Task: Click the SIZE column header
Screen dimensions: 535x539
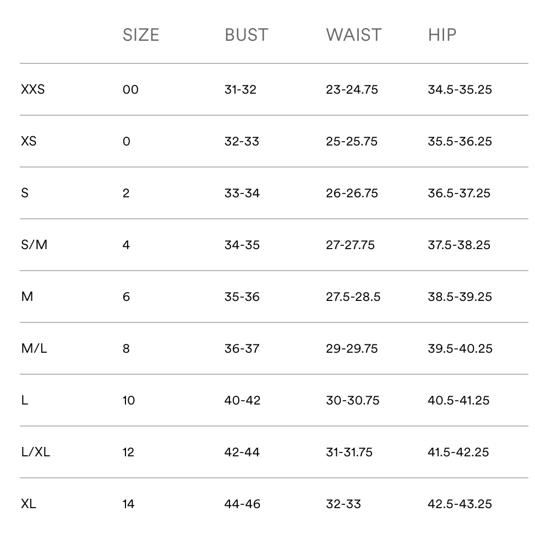Action: coord(141,35)
